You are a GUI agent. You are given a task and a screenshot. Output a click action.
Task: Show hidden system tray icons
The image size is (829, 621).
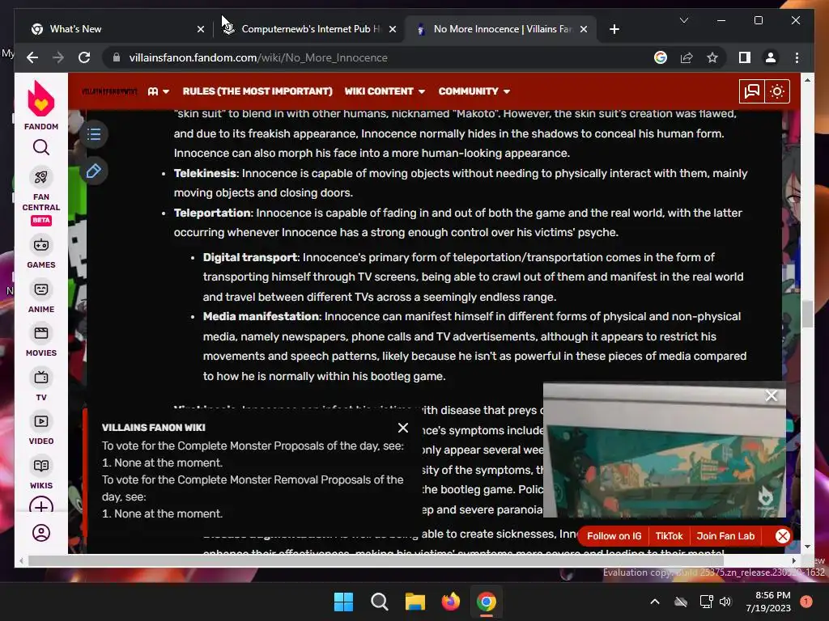(654, 602)
